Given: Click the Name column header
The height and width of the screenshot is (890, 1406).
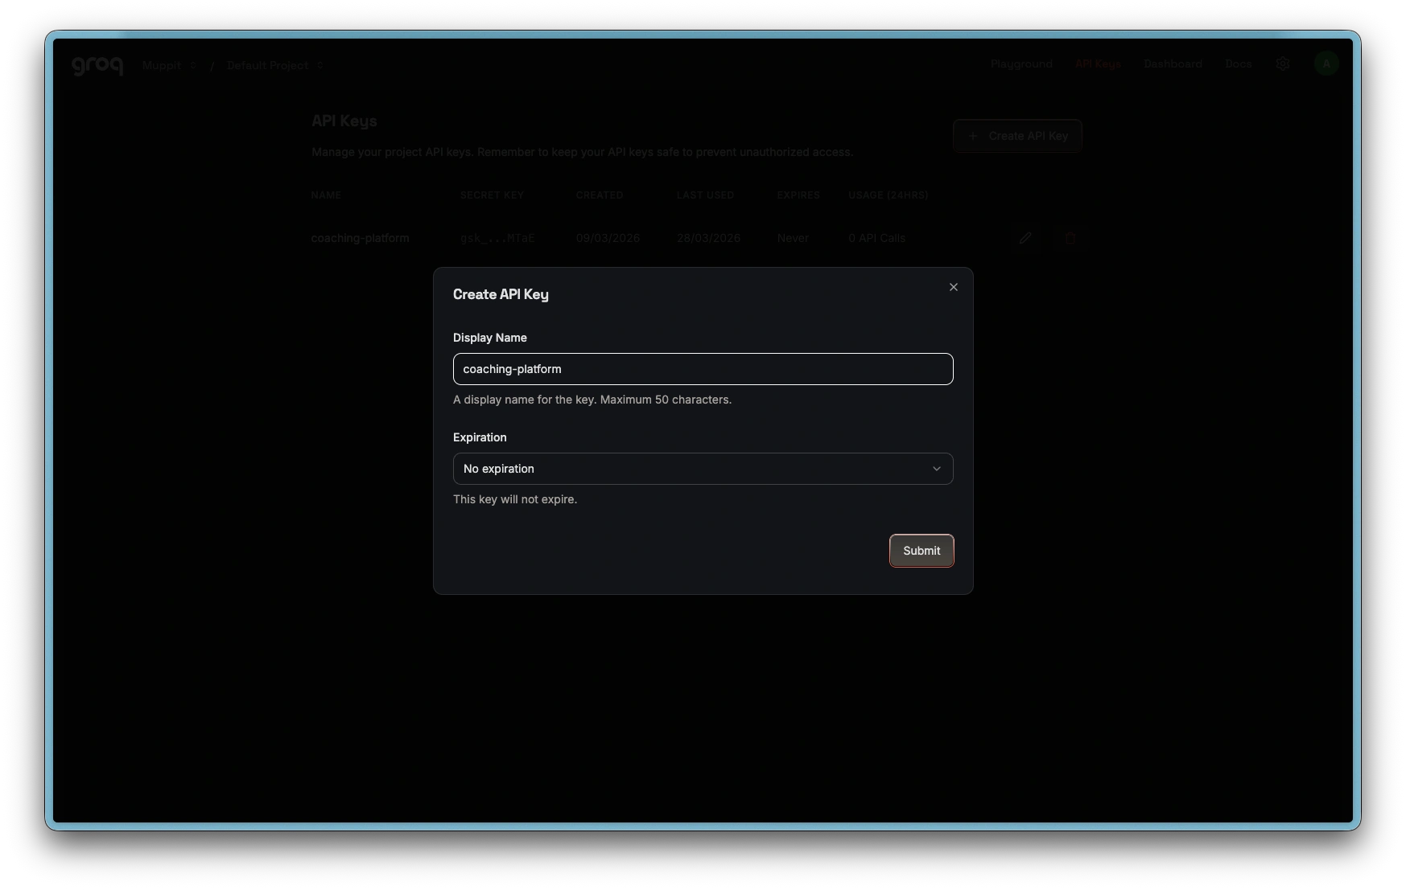Looking at the screenshot, I should point(326,195).
